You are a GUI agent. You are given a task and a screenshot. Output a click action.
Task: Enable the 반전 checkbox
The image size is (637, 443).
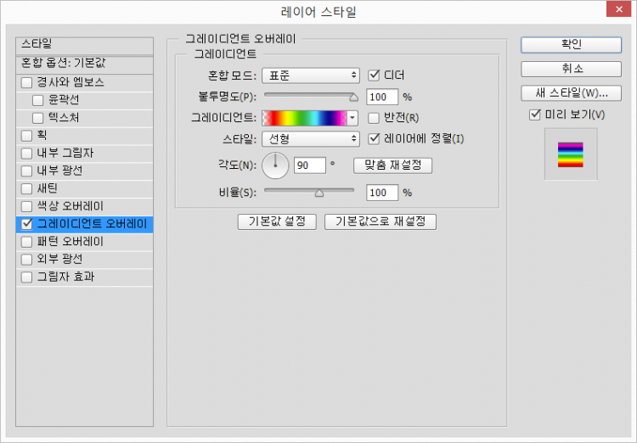click(x=374, y=118)
